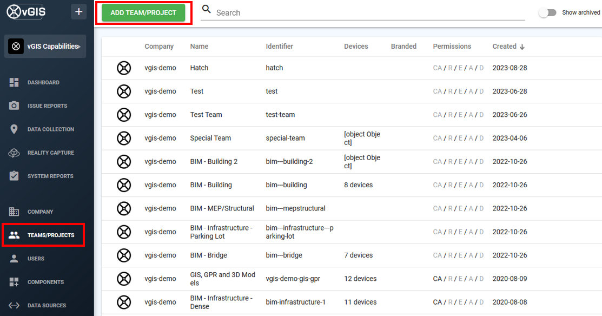The height and width of the screenshot is (316, 602).
Task: Click the logo icon in the GIS, GPR and 3D Models row
Action: [x=124, y=279]
